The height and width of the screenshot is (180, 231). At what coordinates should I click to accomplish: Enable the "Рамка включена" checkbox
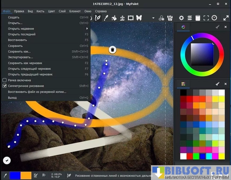[4, 80]
